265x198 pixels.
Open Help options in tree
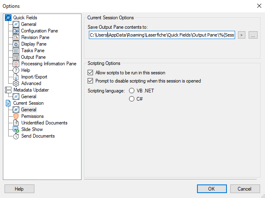pyautogui.click(x=26, y=70)
